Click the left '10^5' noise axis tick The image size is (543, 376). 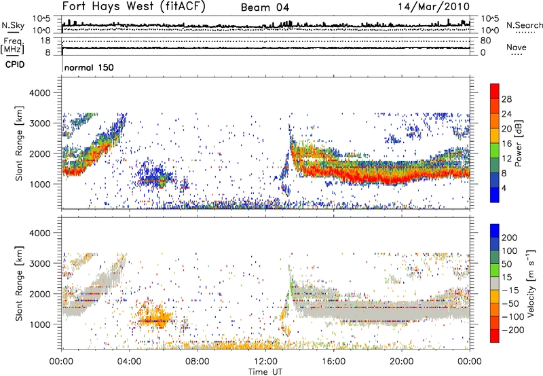click(41, 19)
